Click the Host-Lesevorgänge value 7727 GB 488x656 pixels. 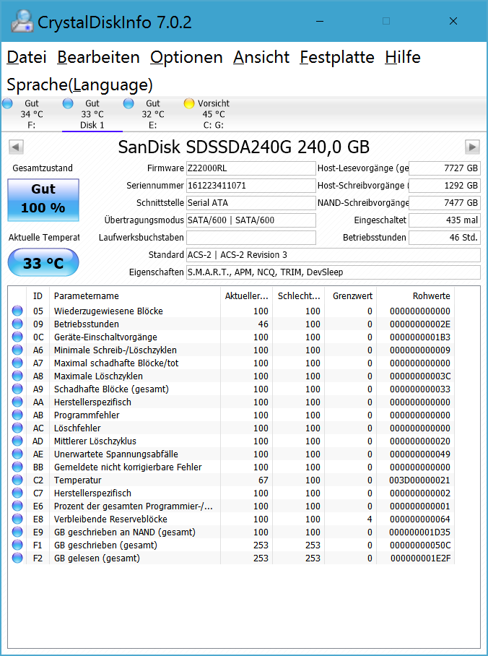click(445, 168)
